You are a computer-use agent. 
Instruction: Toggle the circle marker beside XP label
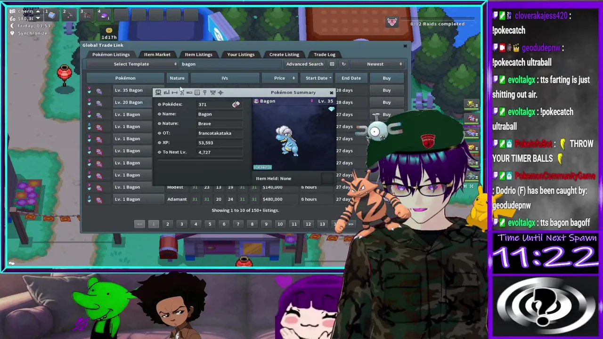[159, 143]
